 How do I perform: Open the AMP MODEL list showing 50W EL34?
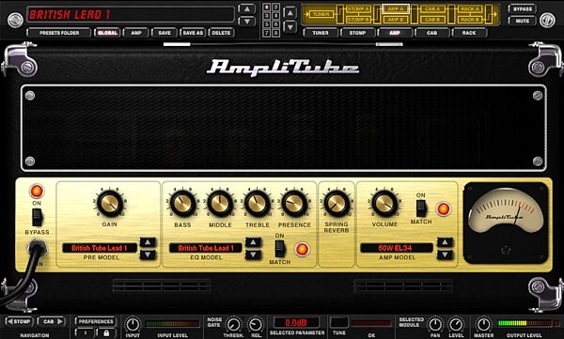[397, 248]
